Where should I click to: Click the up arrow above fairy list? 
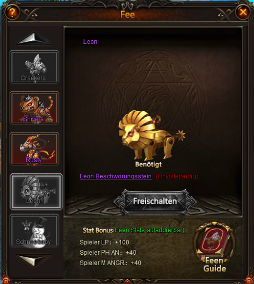coord(34,39)
